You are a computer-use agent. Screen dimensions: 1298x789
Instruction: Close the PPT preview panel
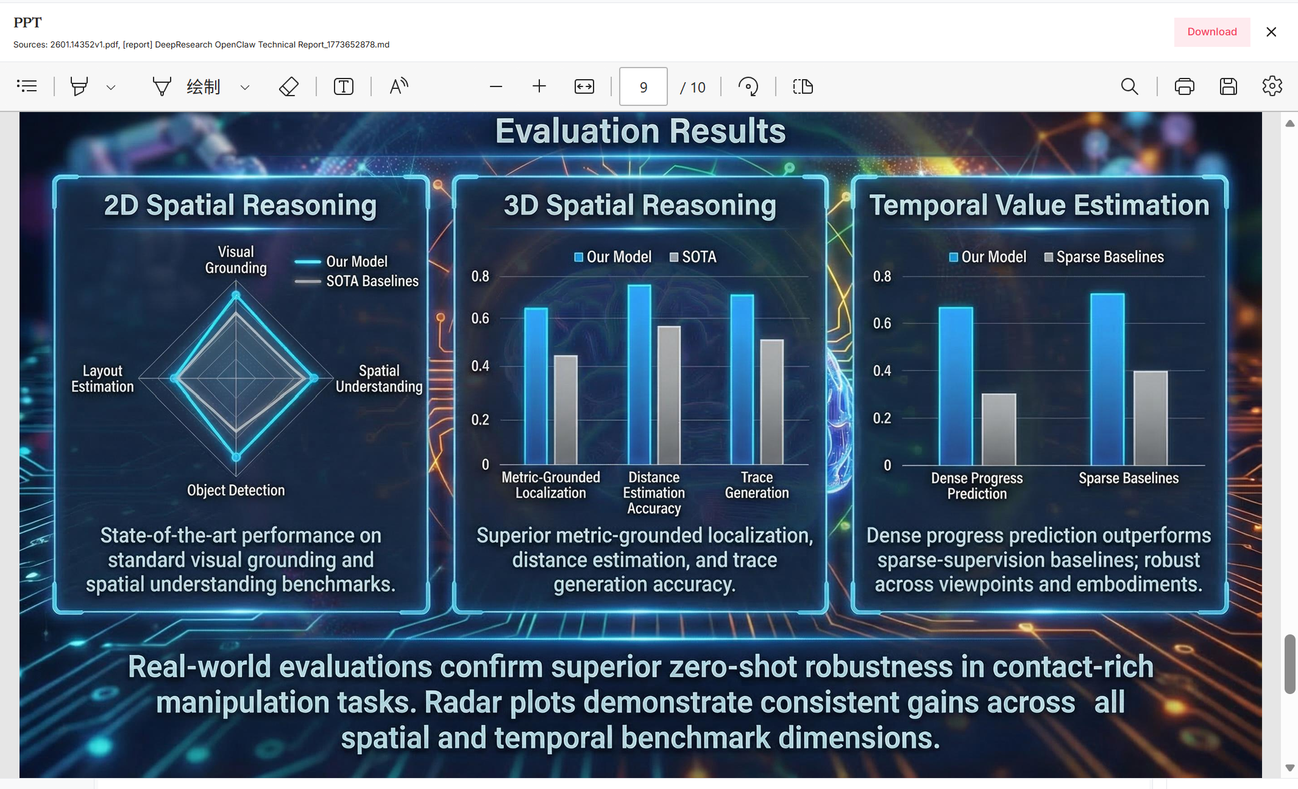pyautogui.click(x=1271, y=32)
